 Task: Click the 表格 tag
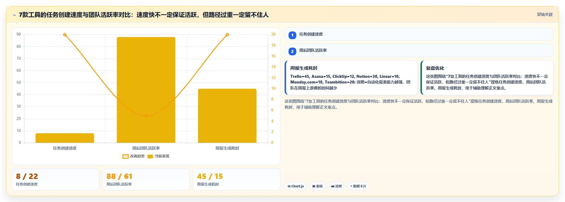pyautogui.click(x=317, y=186)
